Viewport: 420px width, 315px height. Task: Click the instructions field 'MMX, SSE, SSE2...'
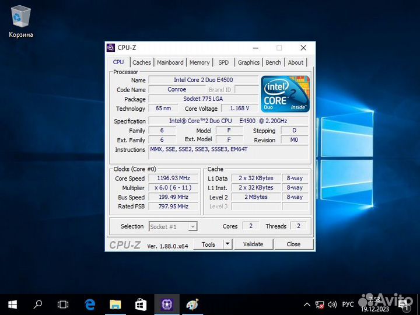(x=228, y=153)
